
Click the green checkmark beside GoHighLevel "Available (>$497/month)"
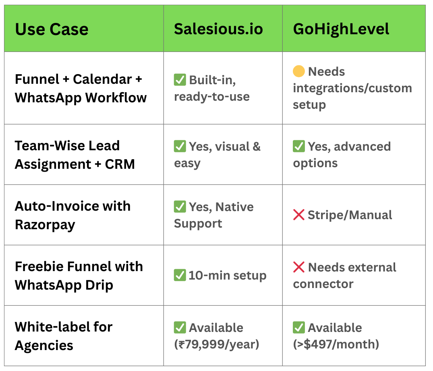pyautogui.click(x=299, y=328)
